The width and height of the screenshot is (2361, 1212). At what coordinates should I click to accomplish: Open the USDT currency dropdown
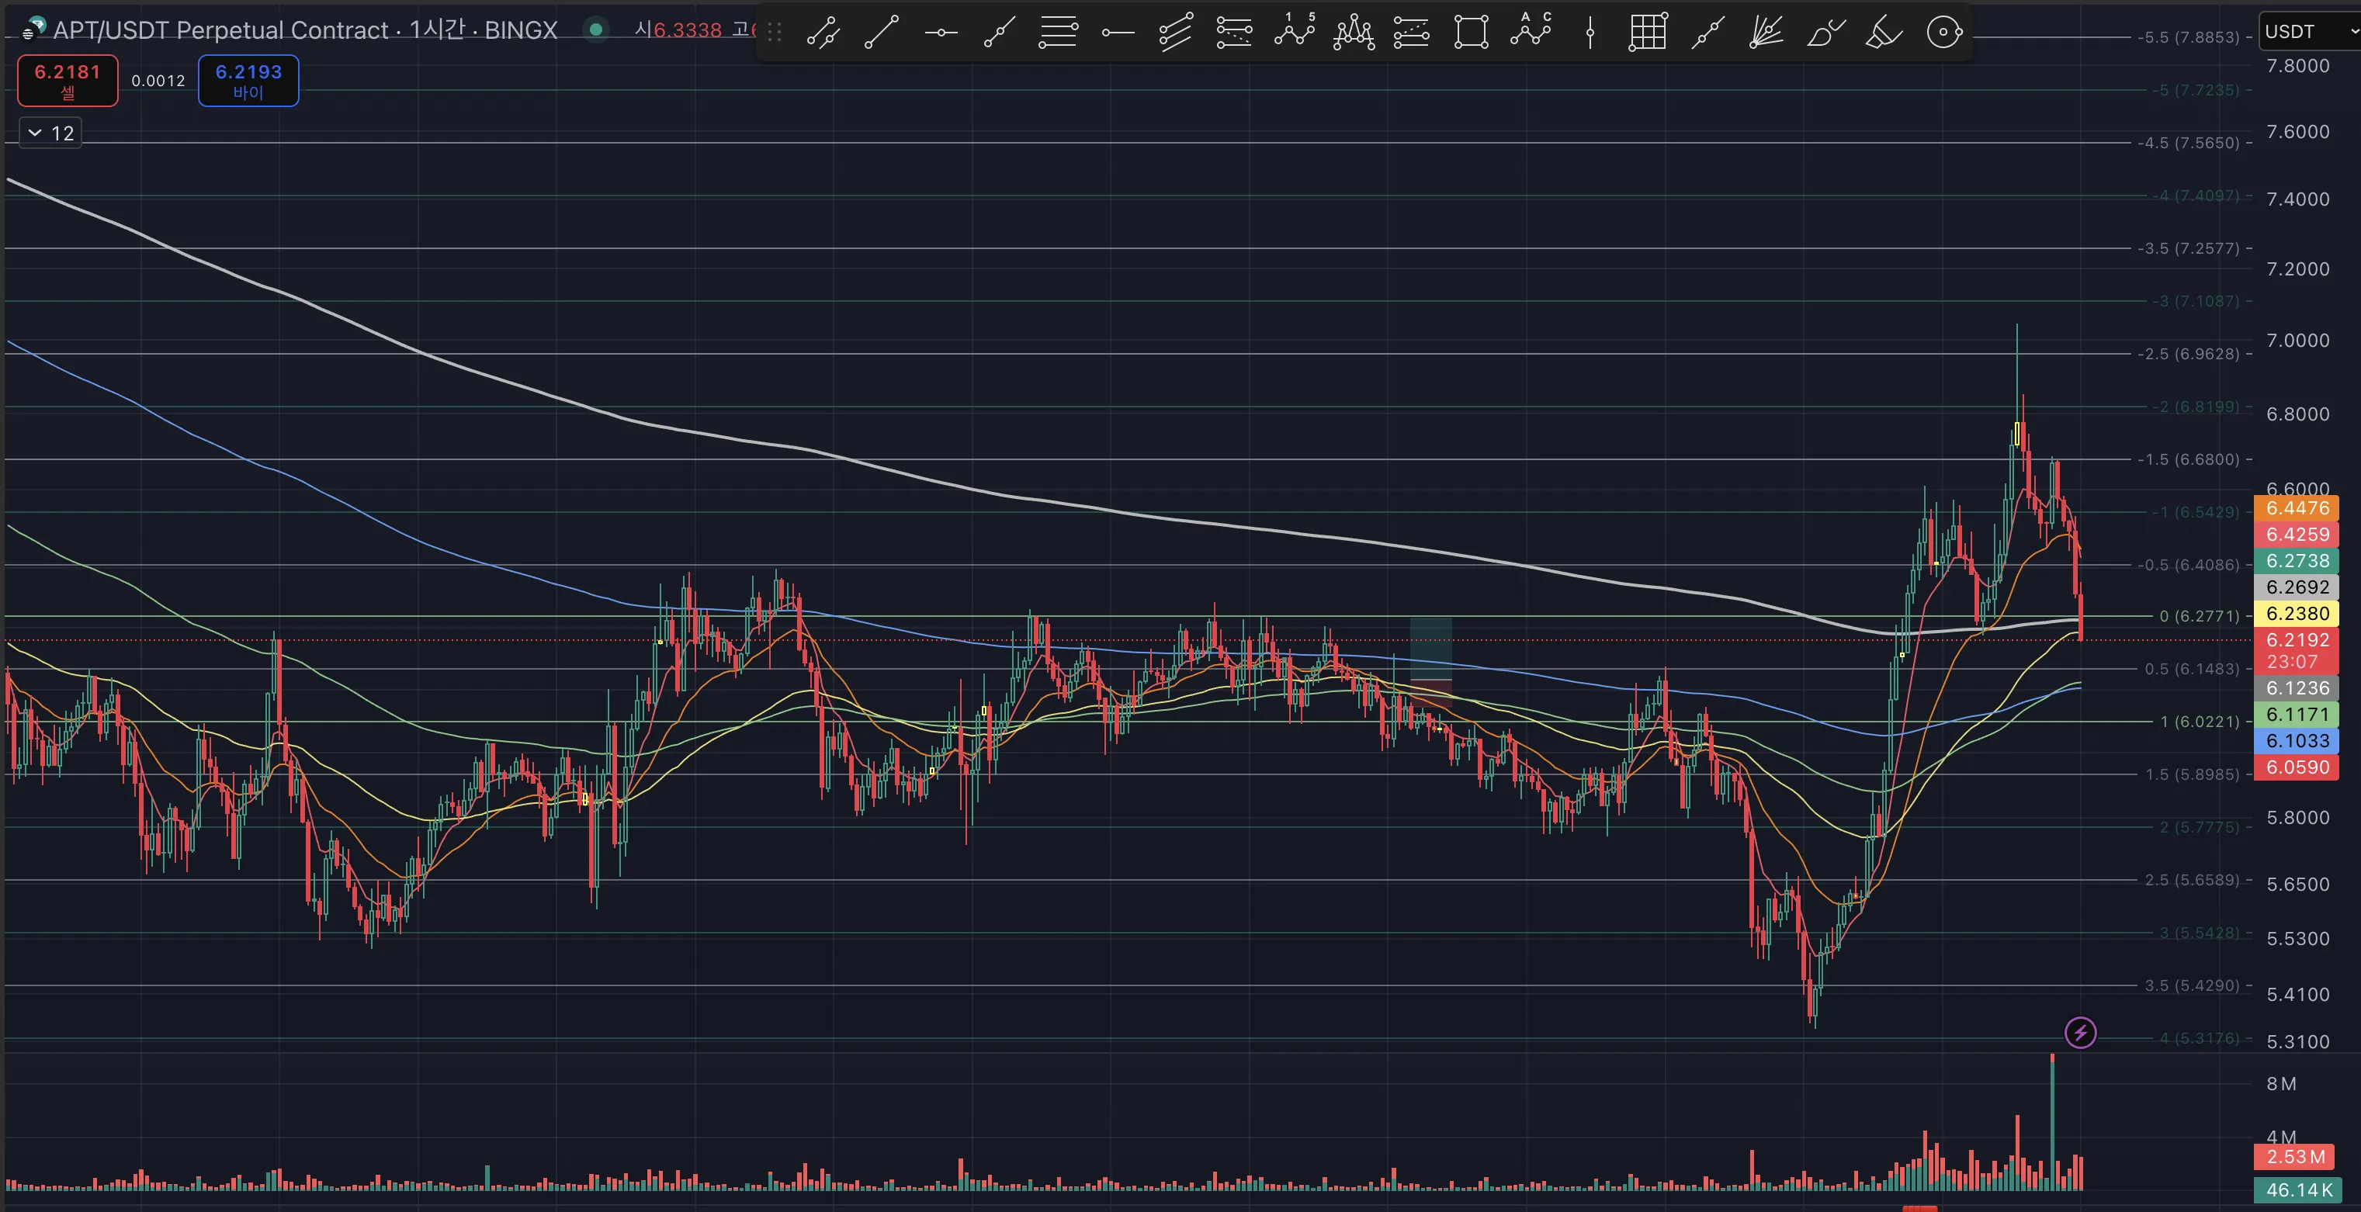tap(2309, 32)
